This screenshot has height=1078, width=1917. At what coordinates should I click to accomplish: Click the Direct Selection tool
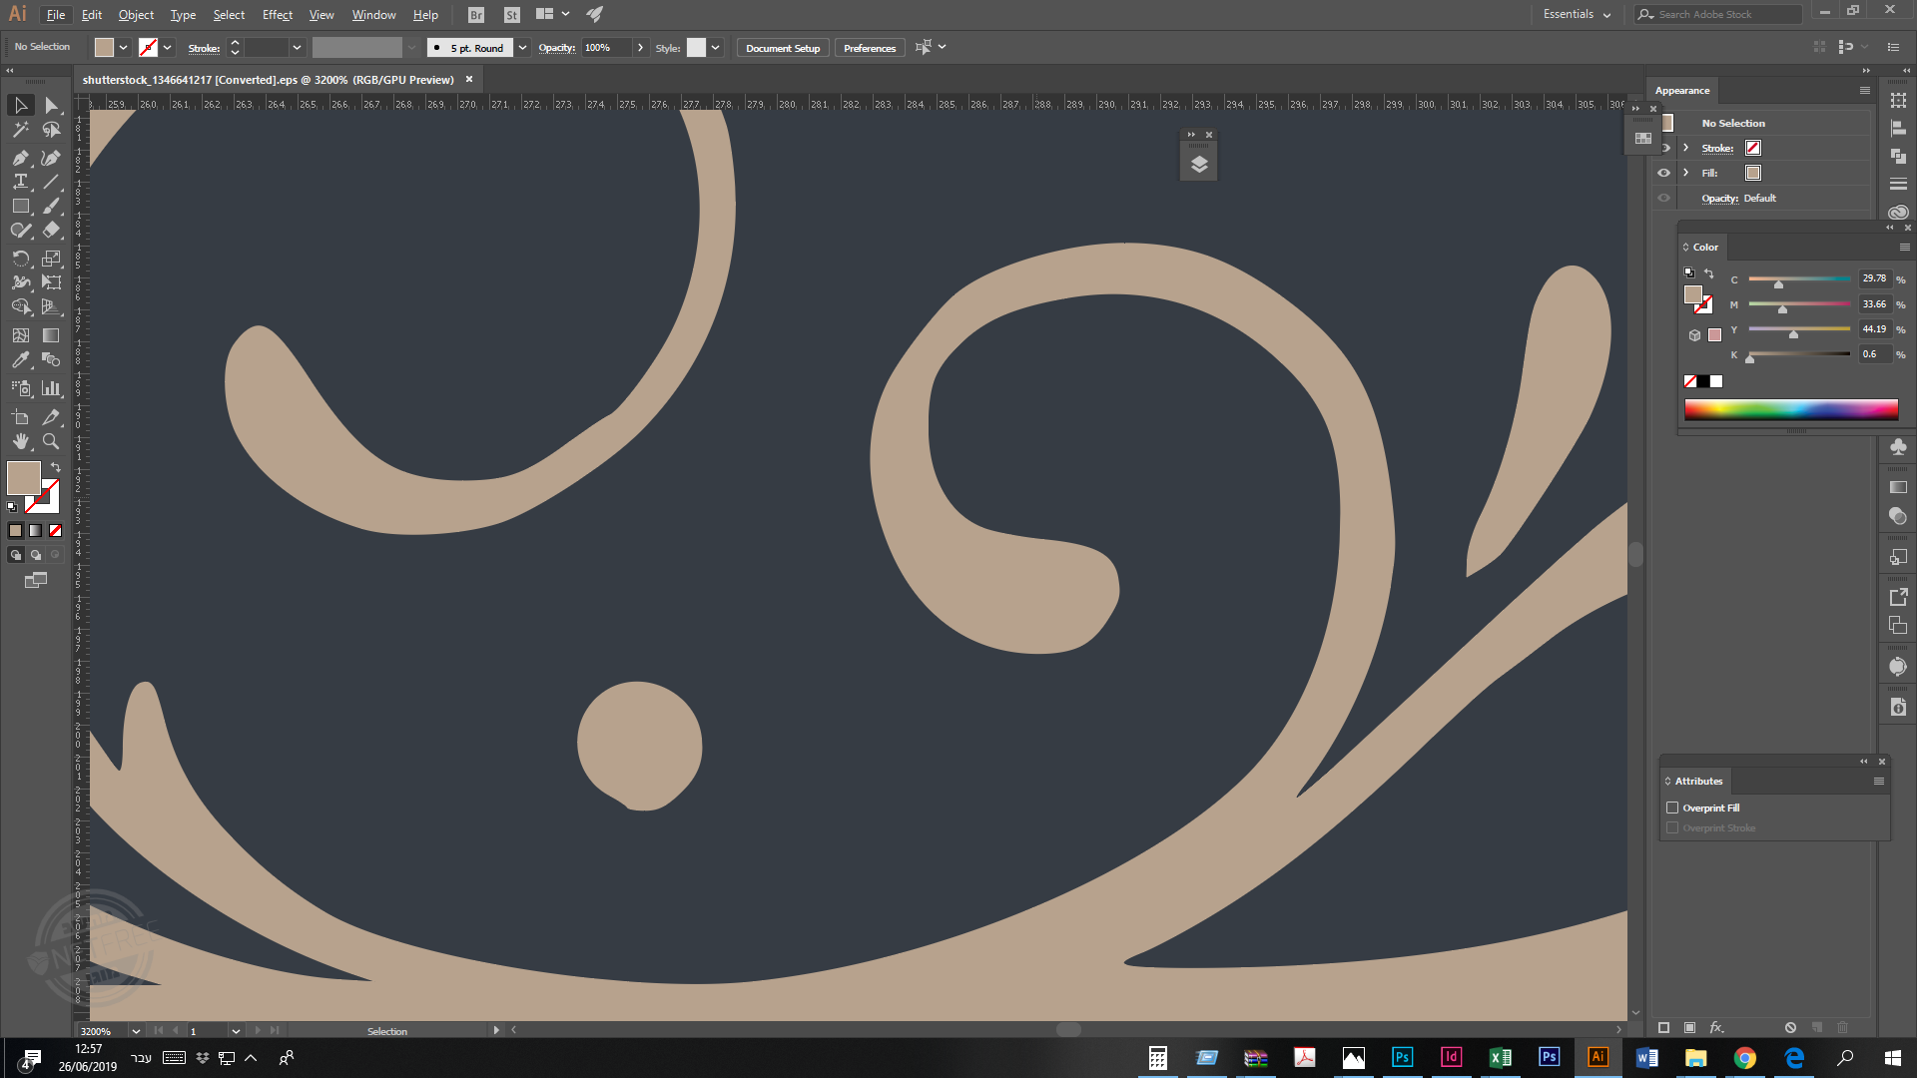click(x=51, y=105)
